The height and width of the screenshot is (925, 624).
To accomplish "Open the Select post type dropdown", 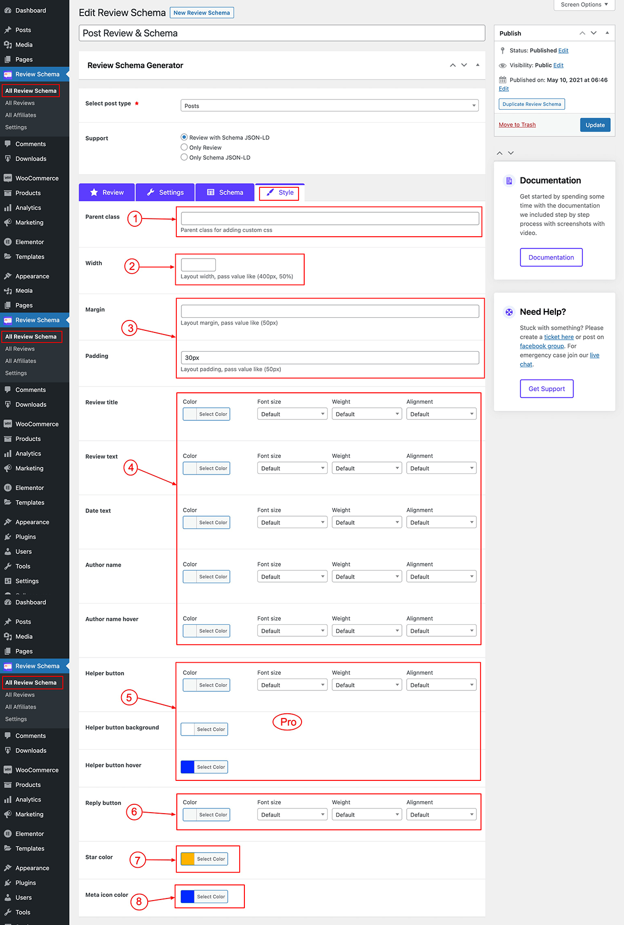I will 330,106.
